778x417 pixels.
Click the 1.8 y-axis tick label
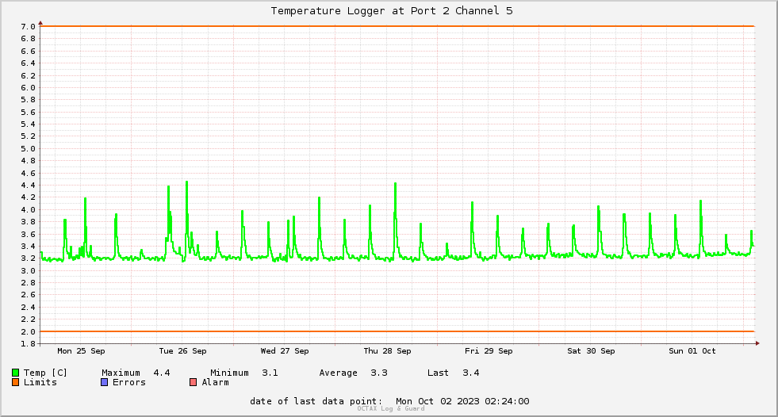tap(29, 343)
